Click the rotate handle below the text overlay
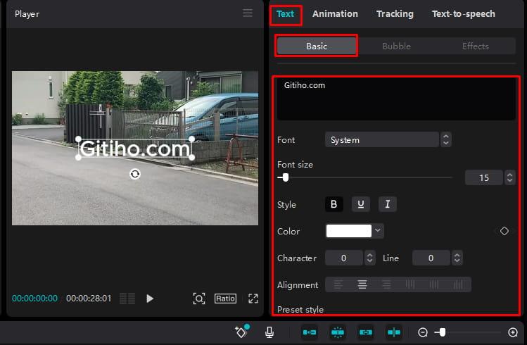This screenshot has width=527, height=345. coord(135,174)
